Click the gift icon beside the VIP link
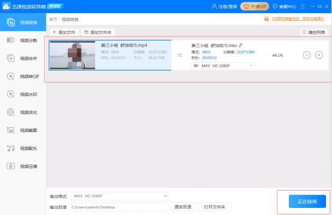332x215 pixels. point(266,19)
